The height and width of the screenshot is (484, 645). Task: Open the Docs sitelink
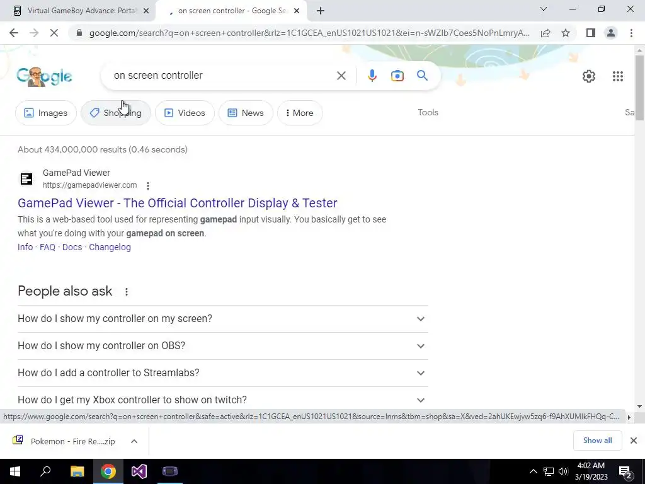click(72, 247)
